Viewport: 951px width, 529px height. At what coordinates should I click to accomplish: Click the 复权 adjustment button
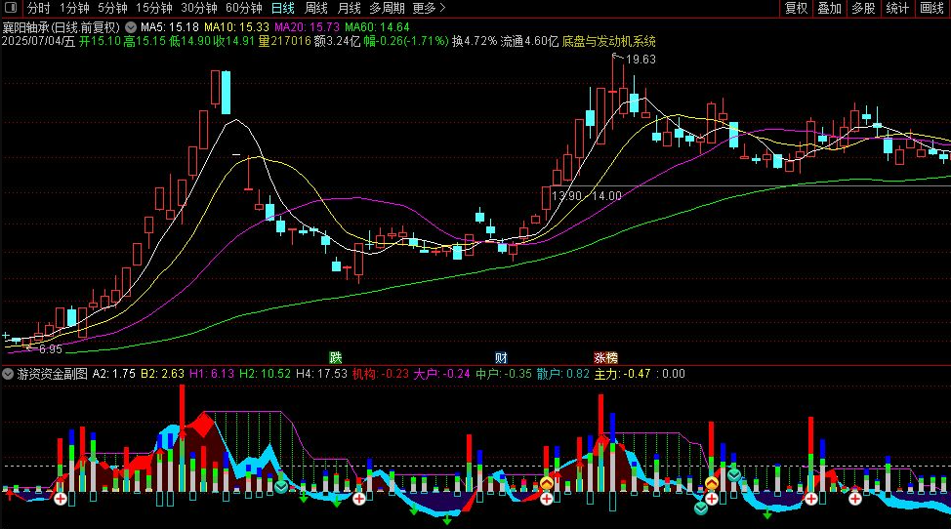click(796, 8)
